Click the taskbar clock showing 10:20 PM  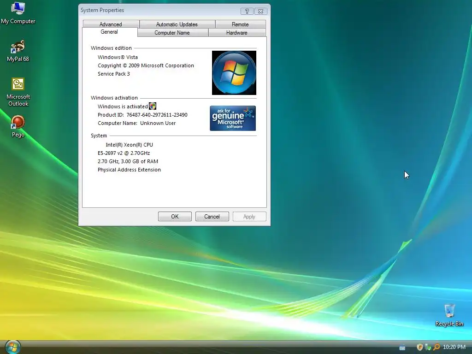454,347
